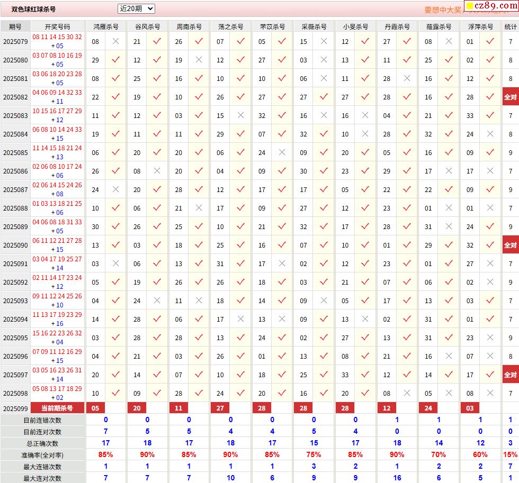
Task: Click the 全对 badge in row 2025082
Action: pos(511,97)
